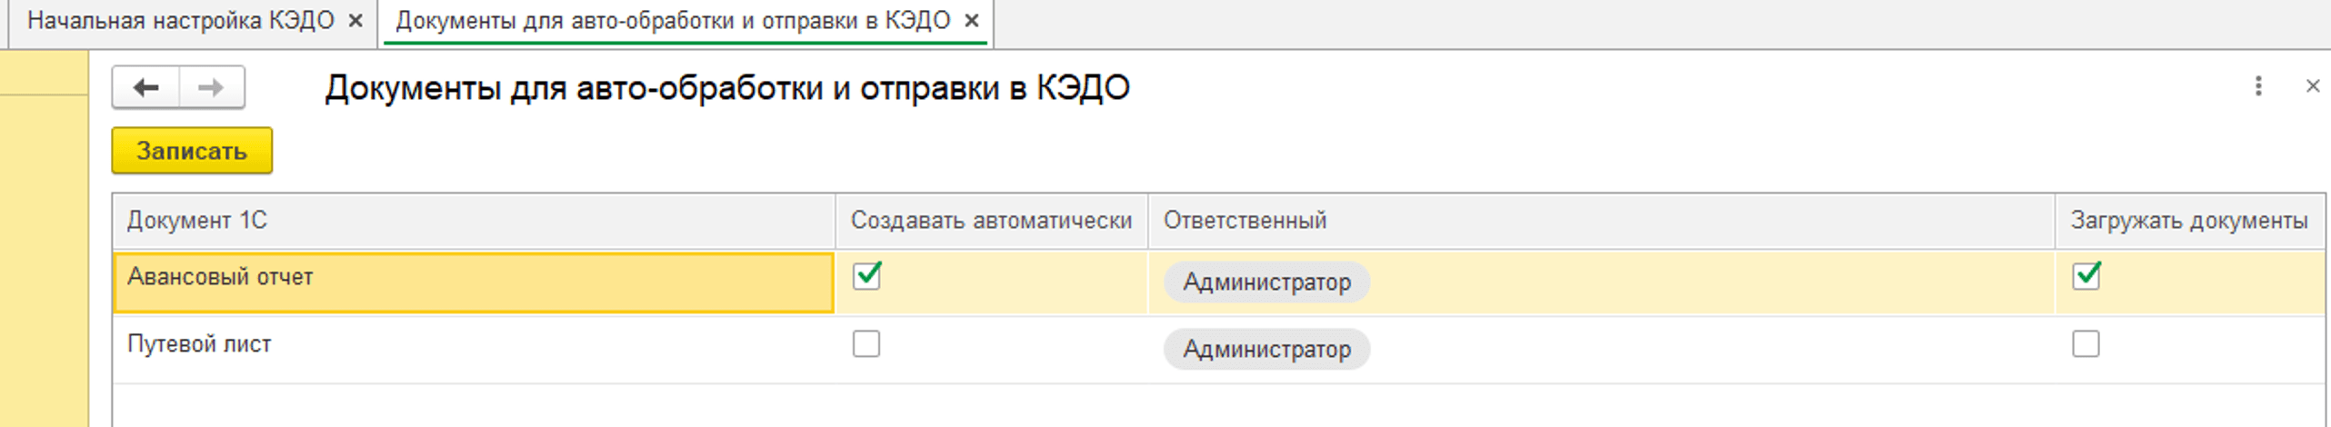Go back with the left arrow button

coord(146,87)
